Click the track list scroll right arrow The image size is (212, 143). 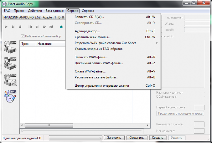pos(148,125)
